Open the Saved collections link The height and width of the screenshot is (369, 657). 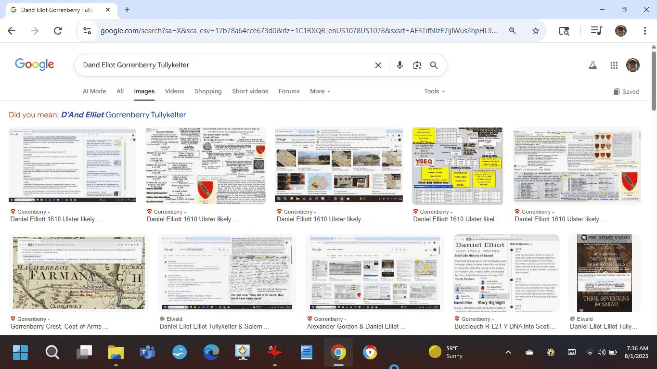(x=626, y=92)
